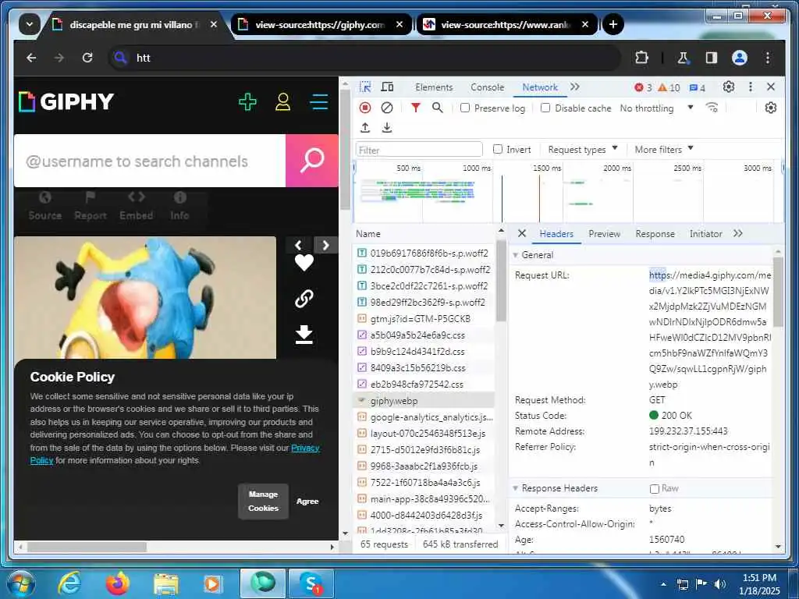Screen dimensions: 799x599
Task: Open network conditions Wi-Fi icon
Action: tap(712, 108)
